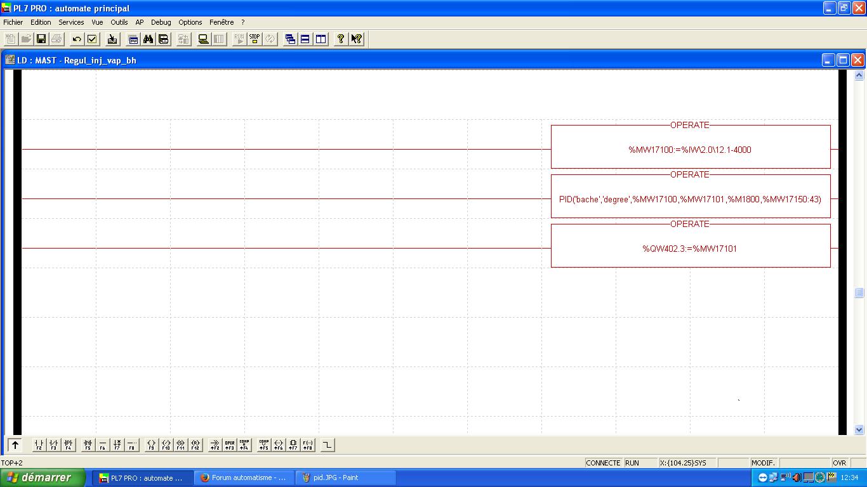
Task: Open the AP menu
Action: coord(140,22)
